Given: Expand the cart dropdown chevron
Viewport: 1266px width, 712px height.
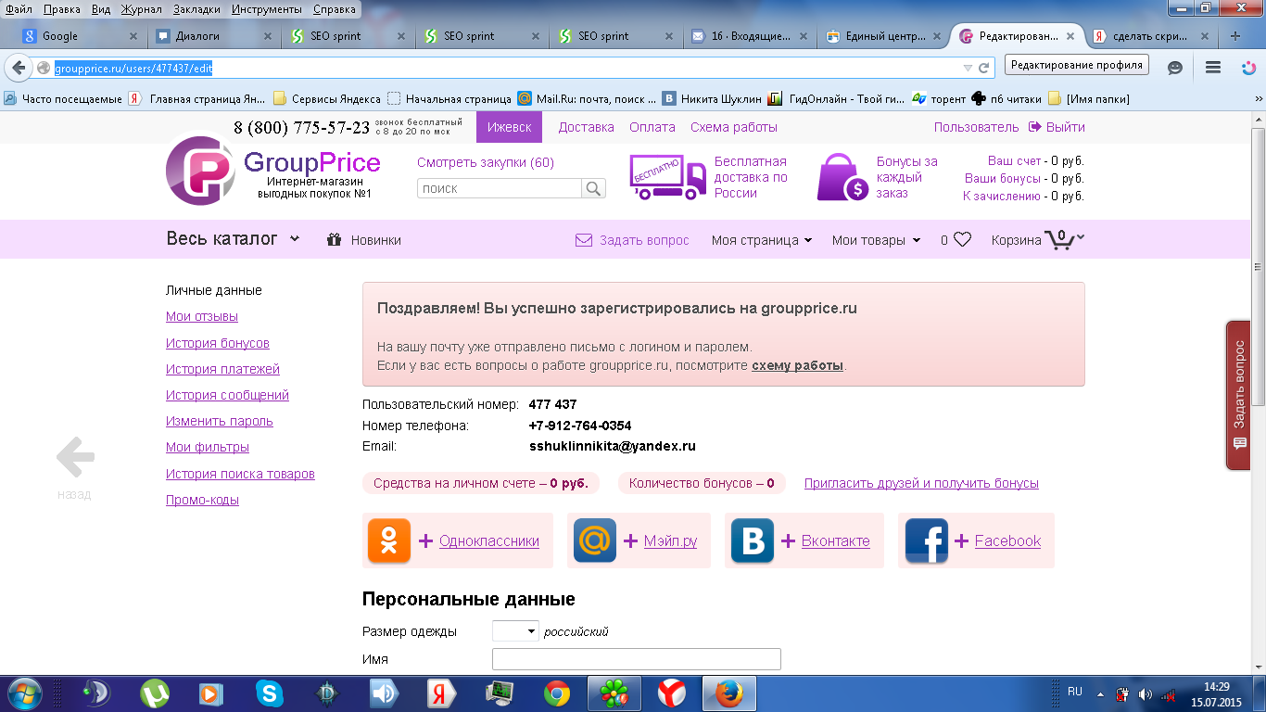Looking at the screenshot, I should (1081, 238).
